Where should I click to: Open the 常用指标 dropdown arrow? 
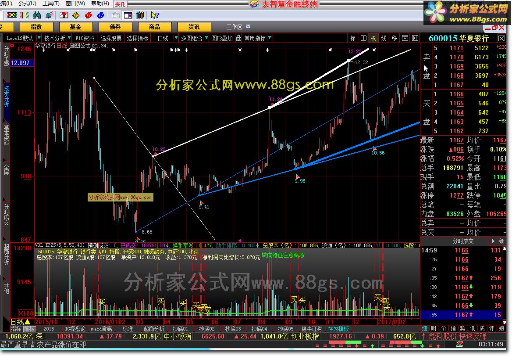point(270,38)
